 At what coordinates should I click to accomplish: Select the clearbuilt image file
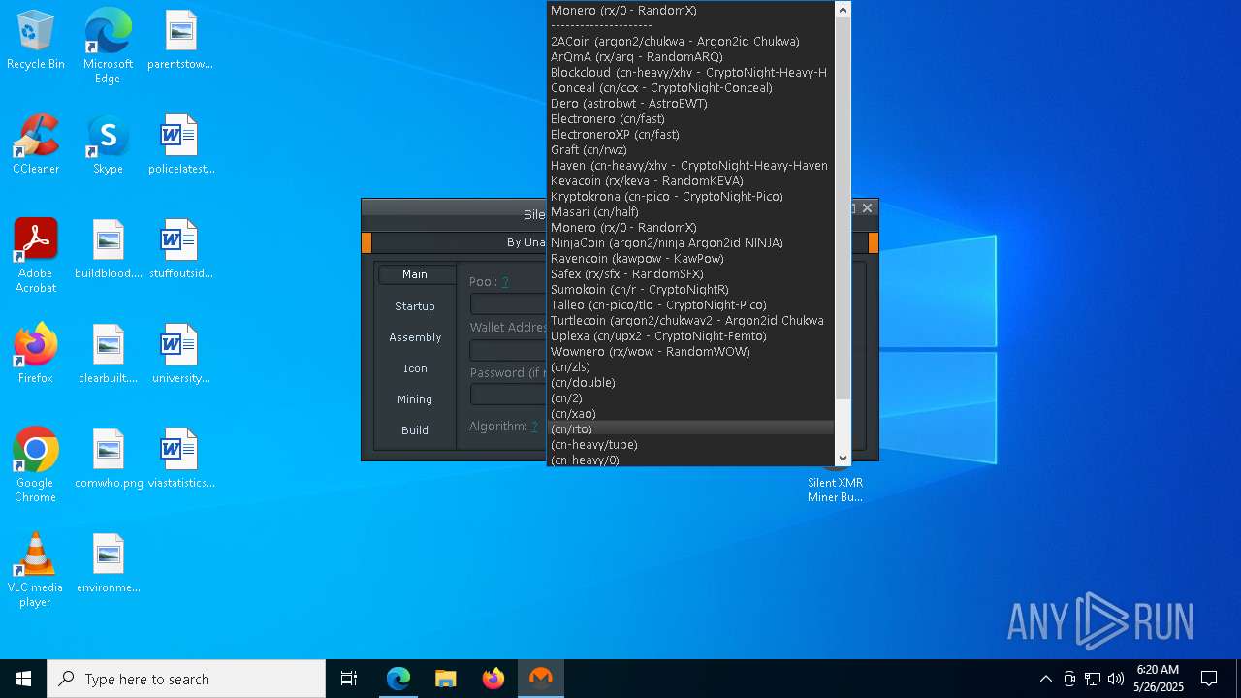(x=108, y=355)
